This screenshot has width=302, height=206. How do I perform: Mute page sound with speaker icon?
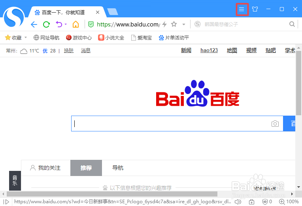(238, 202)
